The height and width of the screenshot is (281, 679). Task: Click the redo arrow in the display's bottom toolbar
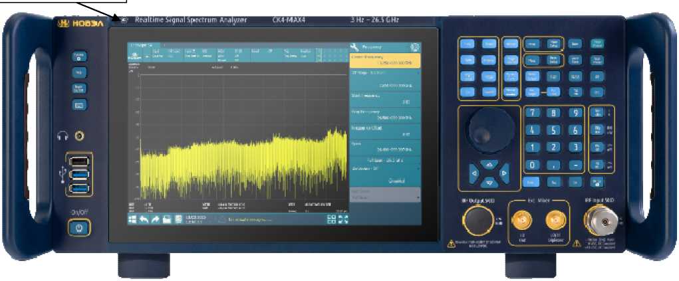[156, 221]
